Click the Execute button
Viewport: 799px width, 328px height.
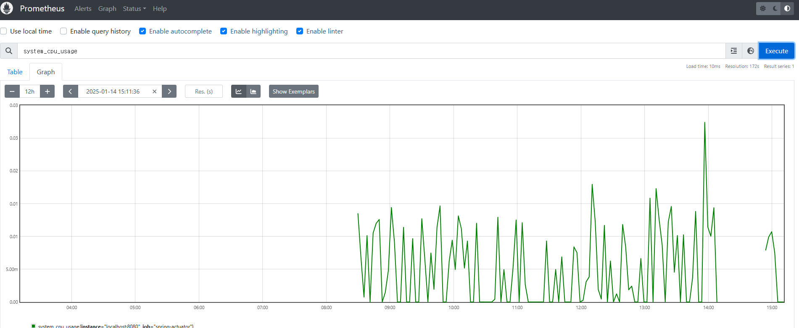[x=776, y=51]
